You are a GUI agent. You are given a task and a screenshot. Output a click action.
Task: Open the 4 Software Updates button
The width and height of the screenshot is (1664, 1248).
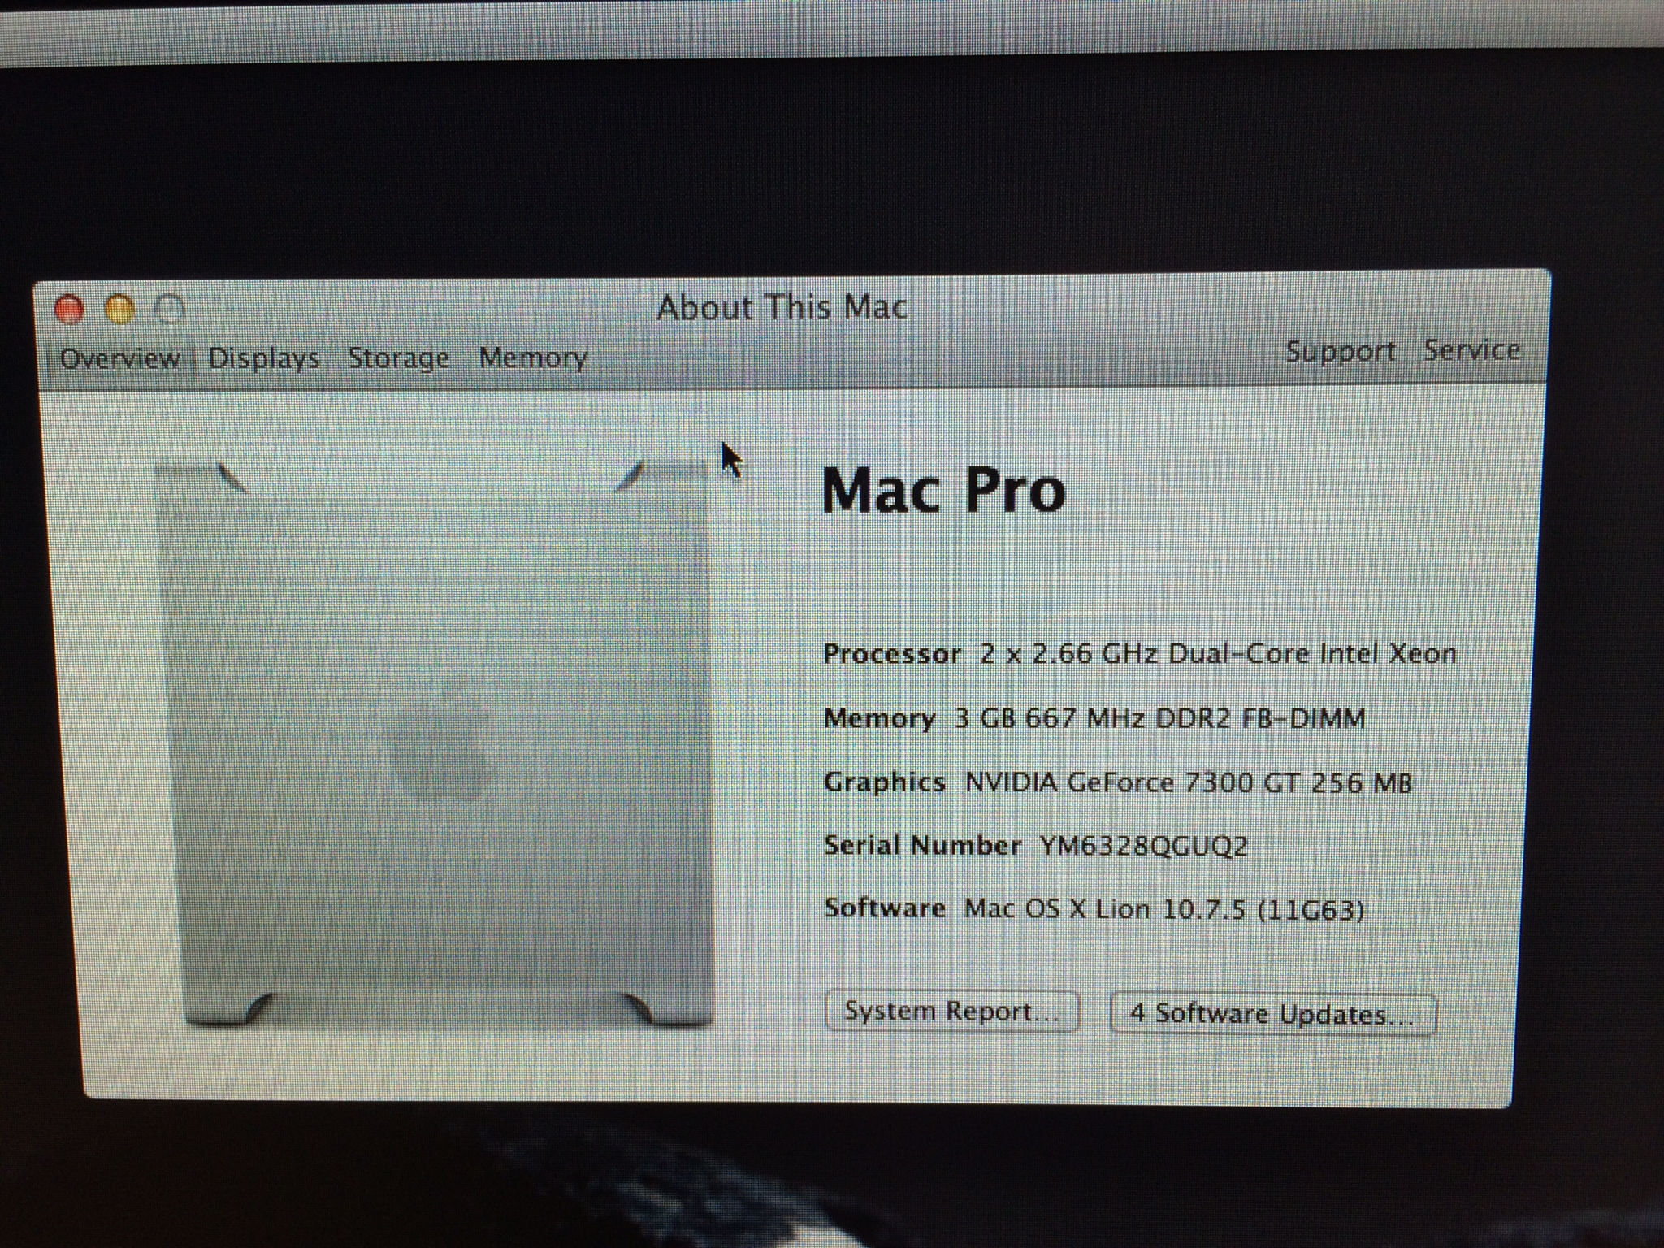tap(1272, 1015)
